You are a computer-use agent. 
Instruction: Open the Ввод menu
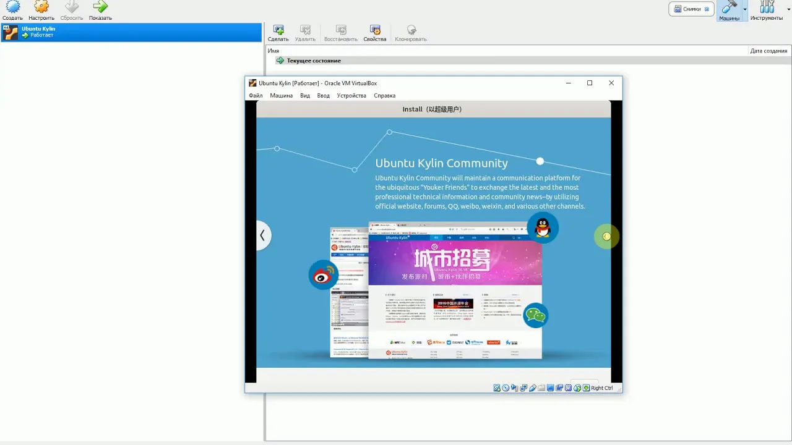pos(323,96)
